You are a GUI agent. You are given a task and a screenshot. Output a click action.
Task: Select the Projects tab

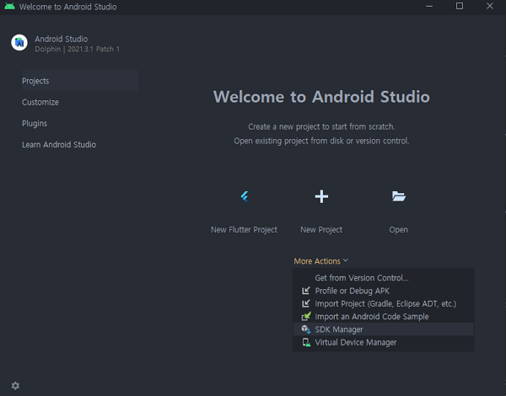click(x=80, y=81)
